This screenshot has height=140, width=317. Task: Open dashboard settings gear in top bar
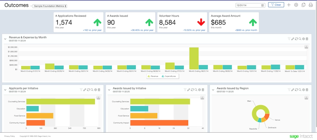coord(296,5)
